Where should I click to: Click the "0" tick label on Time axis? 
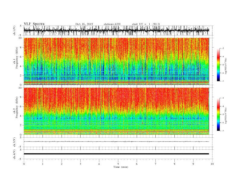[24, 164]
